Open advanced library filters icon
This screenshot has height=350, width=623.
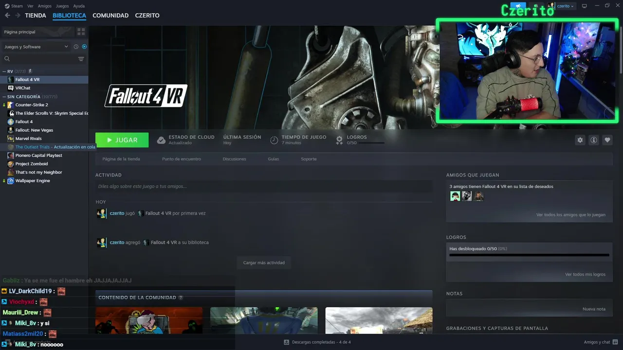(81, 59)
